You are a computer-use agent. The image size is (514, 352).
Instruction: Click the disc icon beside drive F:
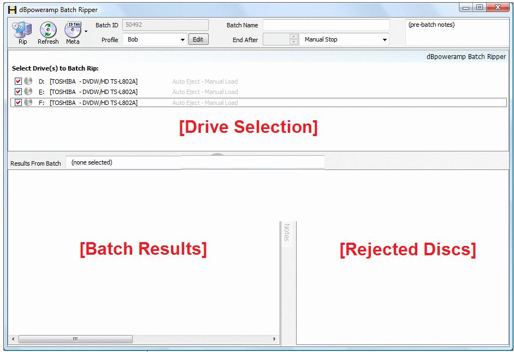(x=28, y=102)
